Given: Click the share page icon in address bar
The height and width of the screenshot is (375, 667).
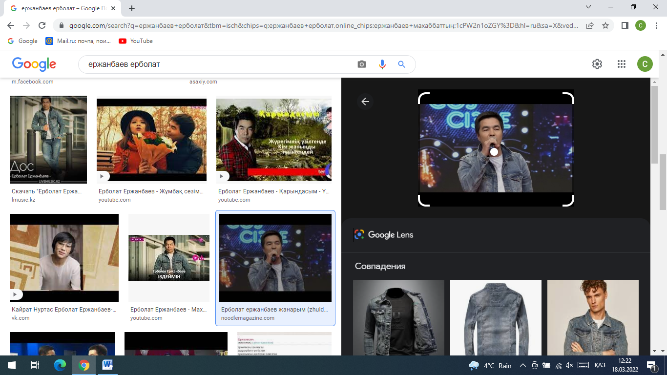Looking at the screenshot, I should (x=590, y=25).
